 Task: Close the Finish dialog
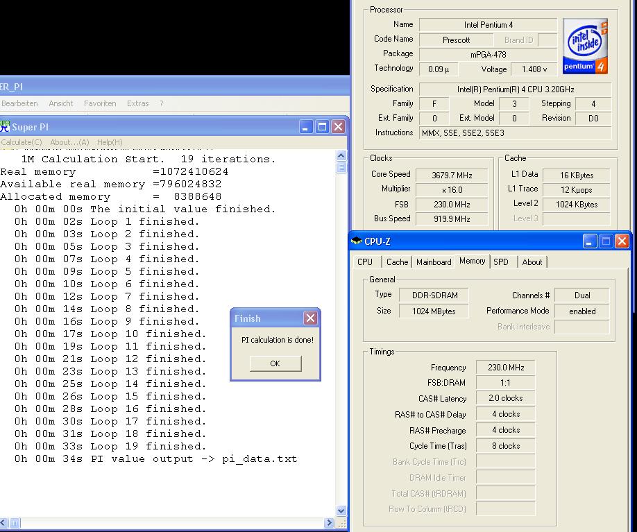click(310, 318)
